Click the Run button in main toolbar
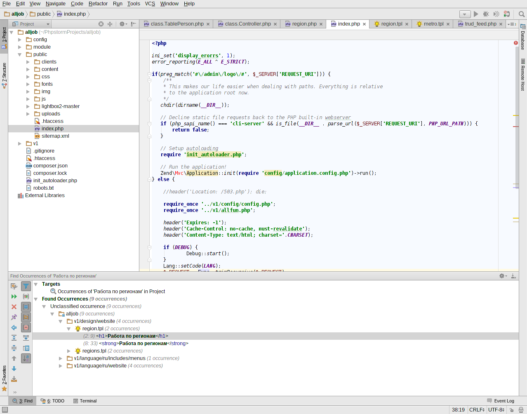Screen dimensions: 527x414 point(476,14)
